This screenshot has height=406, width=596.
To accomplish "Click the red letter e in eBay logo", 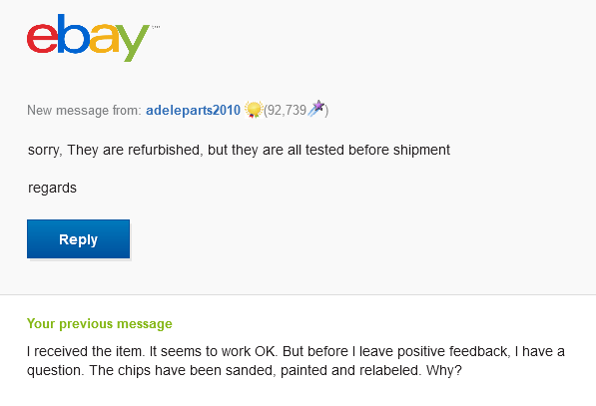I will [42, 38].
